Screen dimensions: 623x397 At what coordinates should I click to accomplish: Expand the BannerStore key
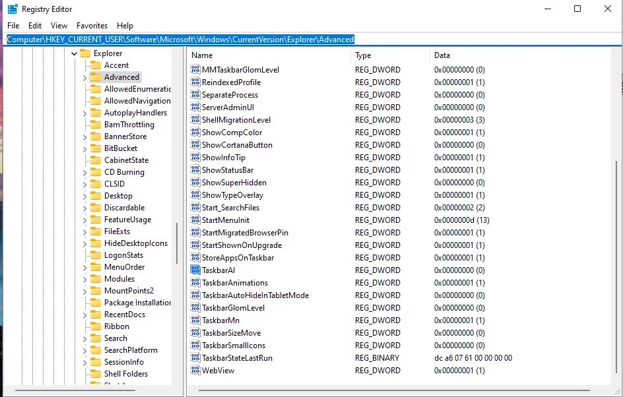pyautogui.click(x=84, y=137)
